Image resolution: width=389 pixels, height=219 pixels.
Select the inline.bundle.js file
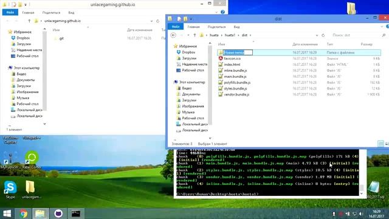pyautogui.click(x=235, y=71)
